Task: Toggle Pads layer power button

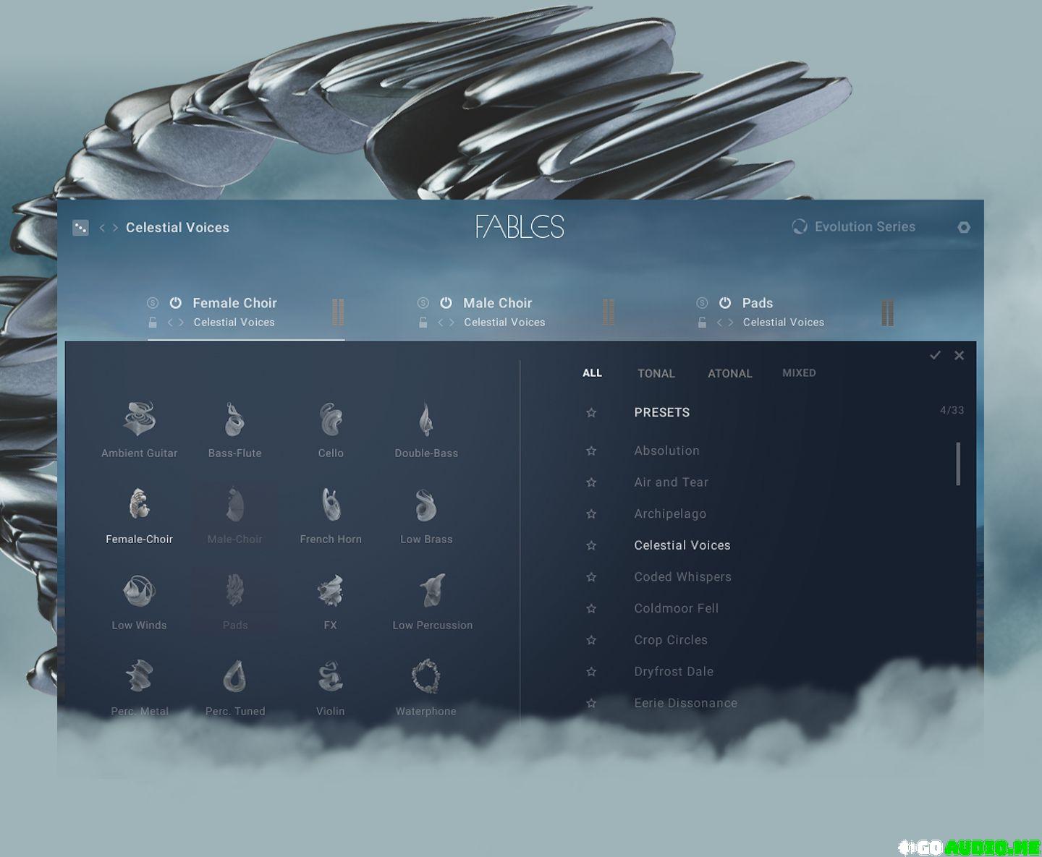Action: click(725, 303)
